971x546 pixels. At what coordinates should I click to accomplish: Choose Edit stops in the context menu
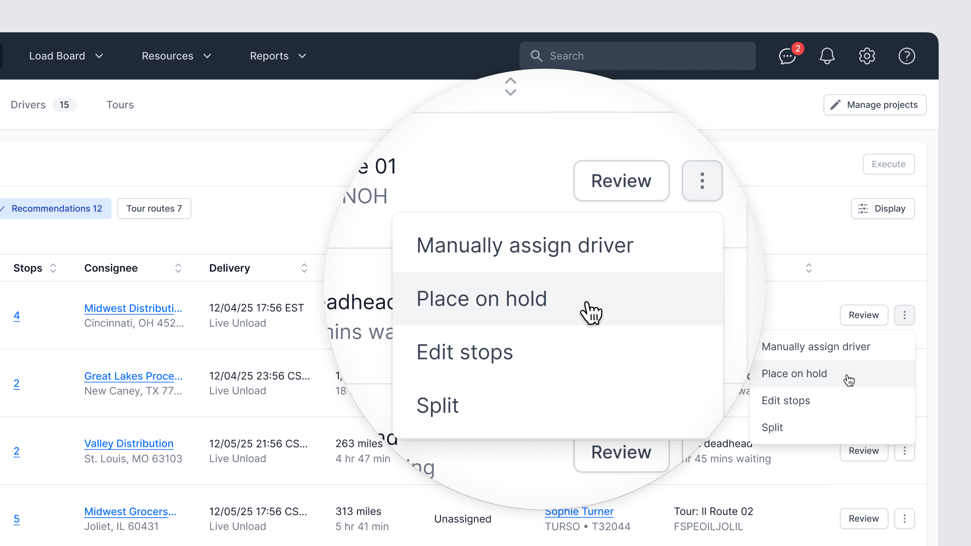785,400
